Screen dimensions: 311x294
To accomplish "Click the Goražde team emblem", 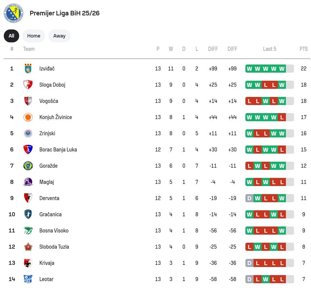I will 28,166.
